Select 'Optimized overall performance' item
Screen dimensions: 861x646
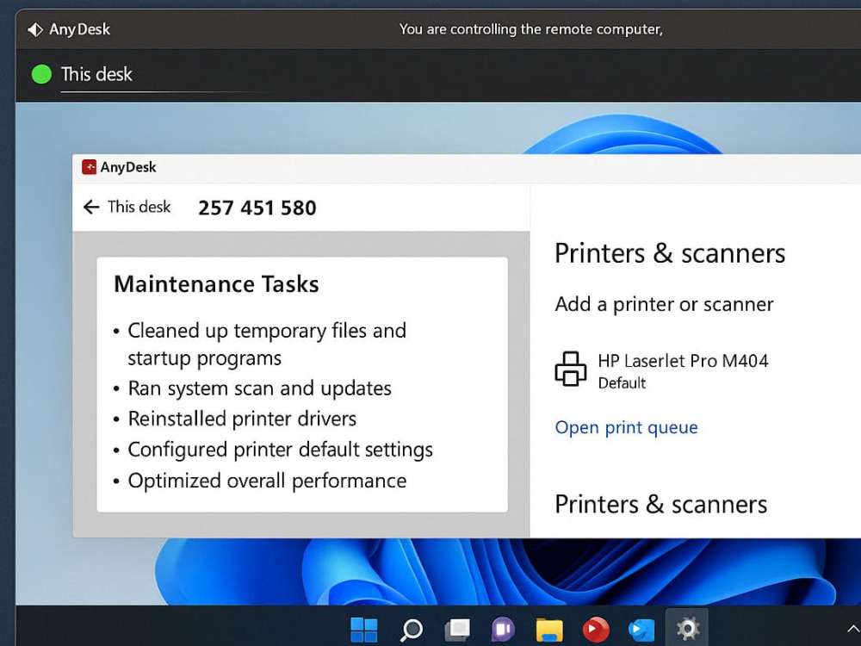260,481
